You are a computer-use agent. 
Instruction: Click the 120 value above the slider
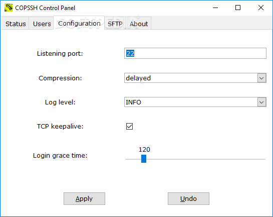pyautogui.click(x=144, y=149)
